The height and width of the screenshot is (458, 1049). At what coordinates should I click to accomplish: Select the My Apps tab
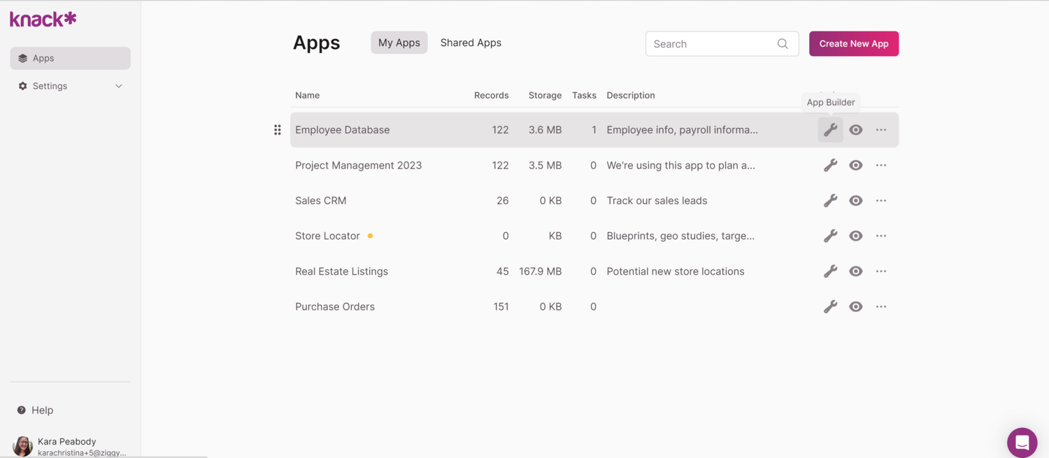[399, 42]
